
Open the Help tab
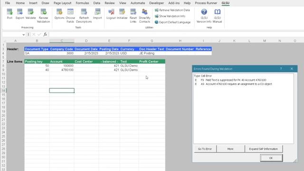187,3
